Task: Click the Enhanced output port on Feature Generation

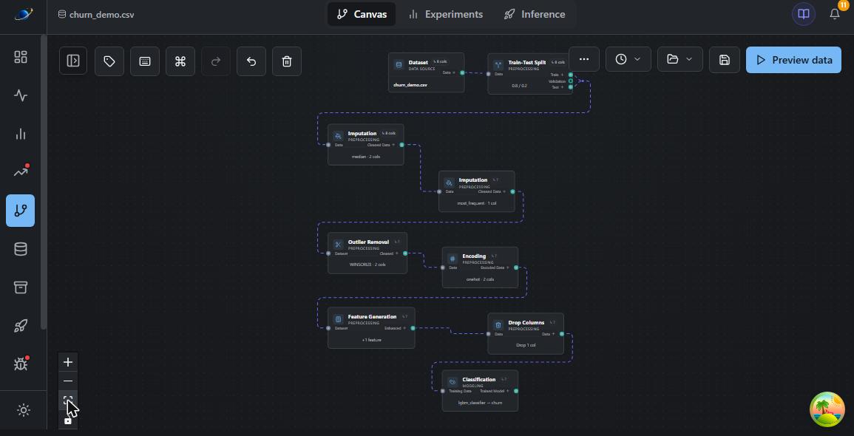Action: pos(413,328)
